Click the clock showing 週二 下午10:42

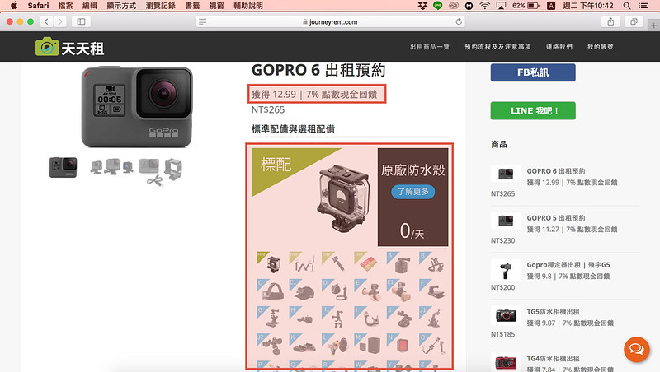pyautogui.click(x=588, y=6)
